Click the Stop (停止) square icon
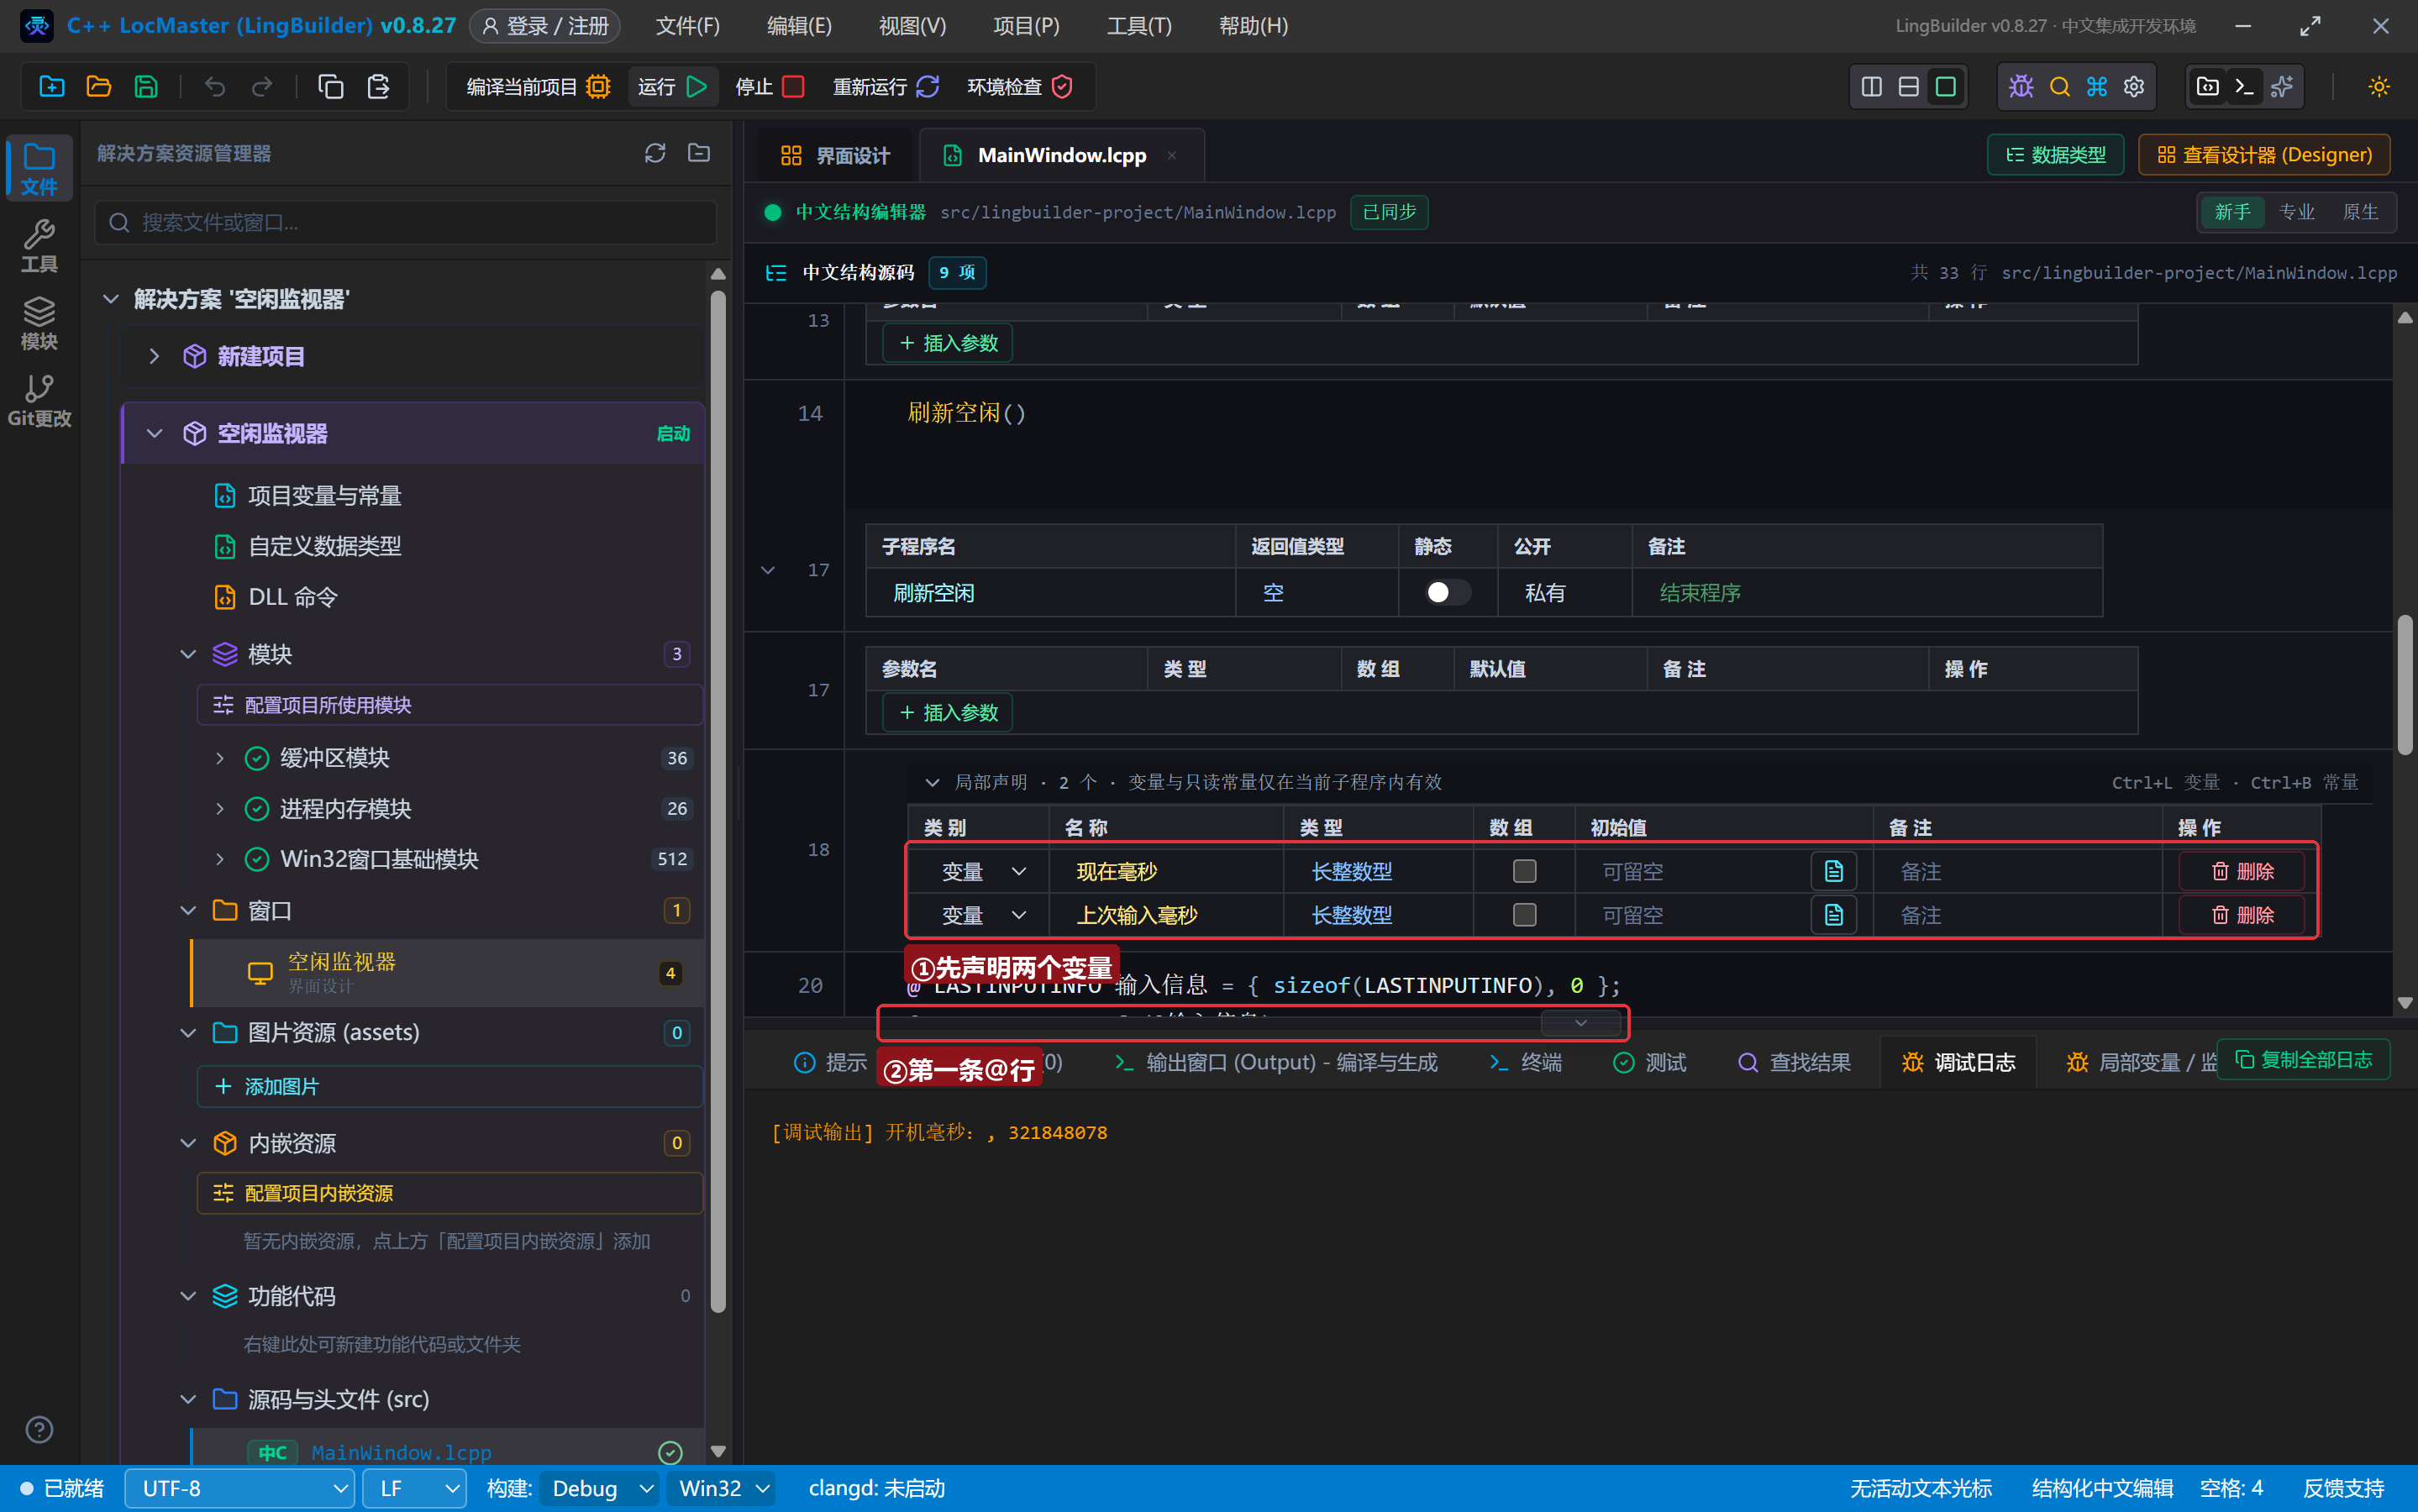Image resolution: width=2418 pixels, height=1512 pixels. tap(793, 87)
